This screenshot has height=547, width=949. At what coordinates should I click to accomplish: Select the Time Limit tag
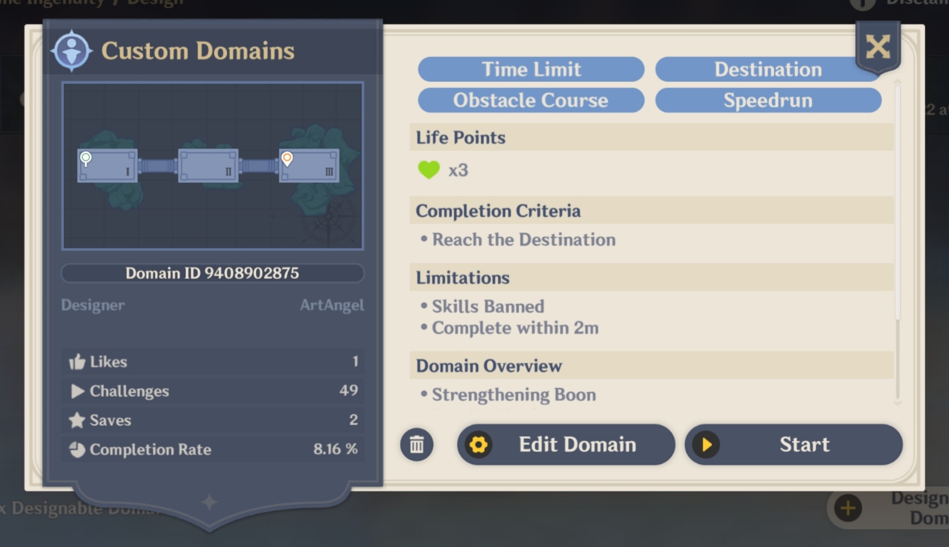531,69
